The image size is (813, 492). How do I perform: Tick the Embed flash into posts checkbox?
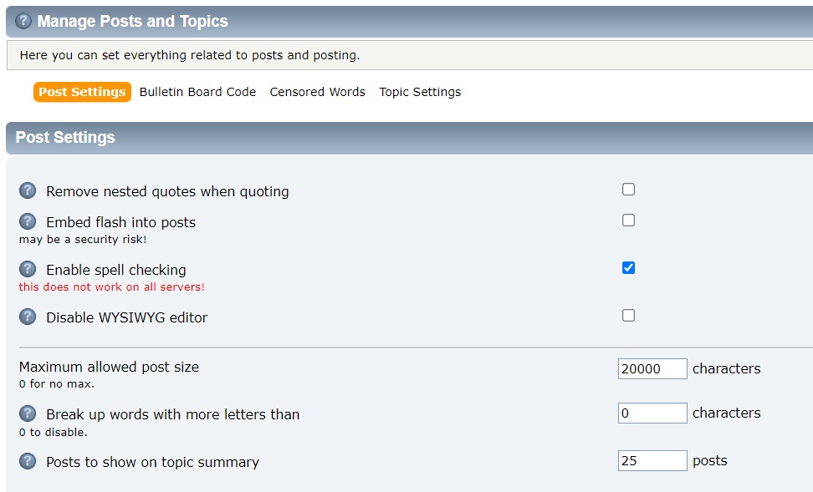[x=628, y=221]
